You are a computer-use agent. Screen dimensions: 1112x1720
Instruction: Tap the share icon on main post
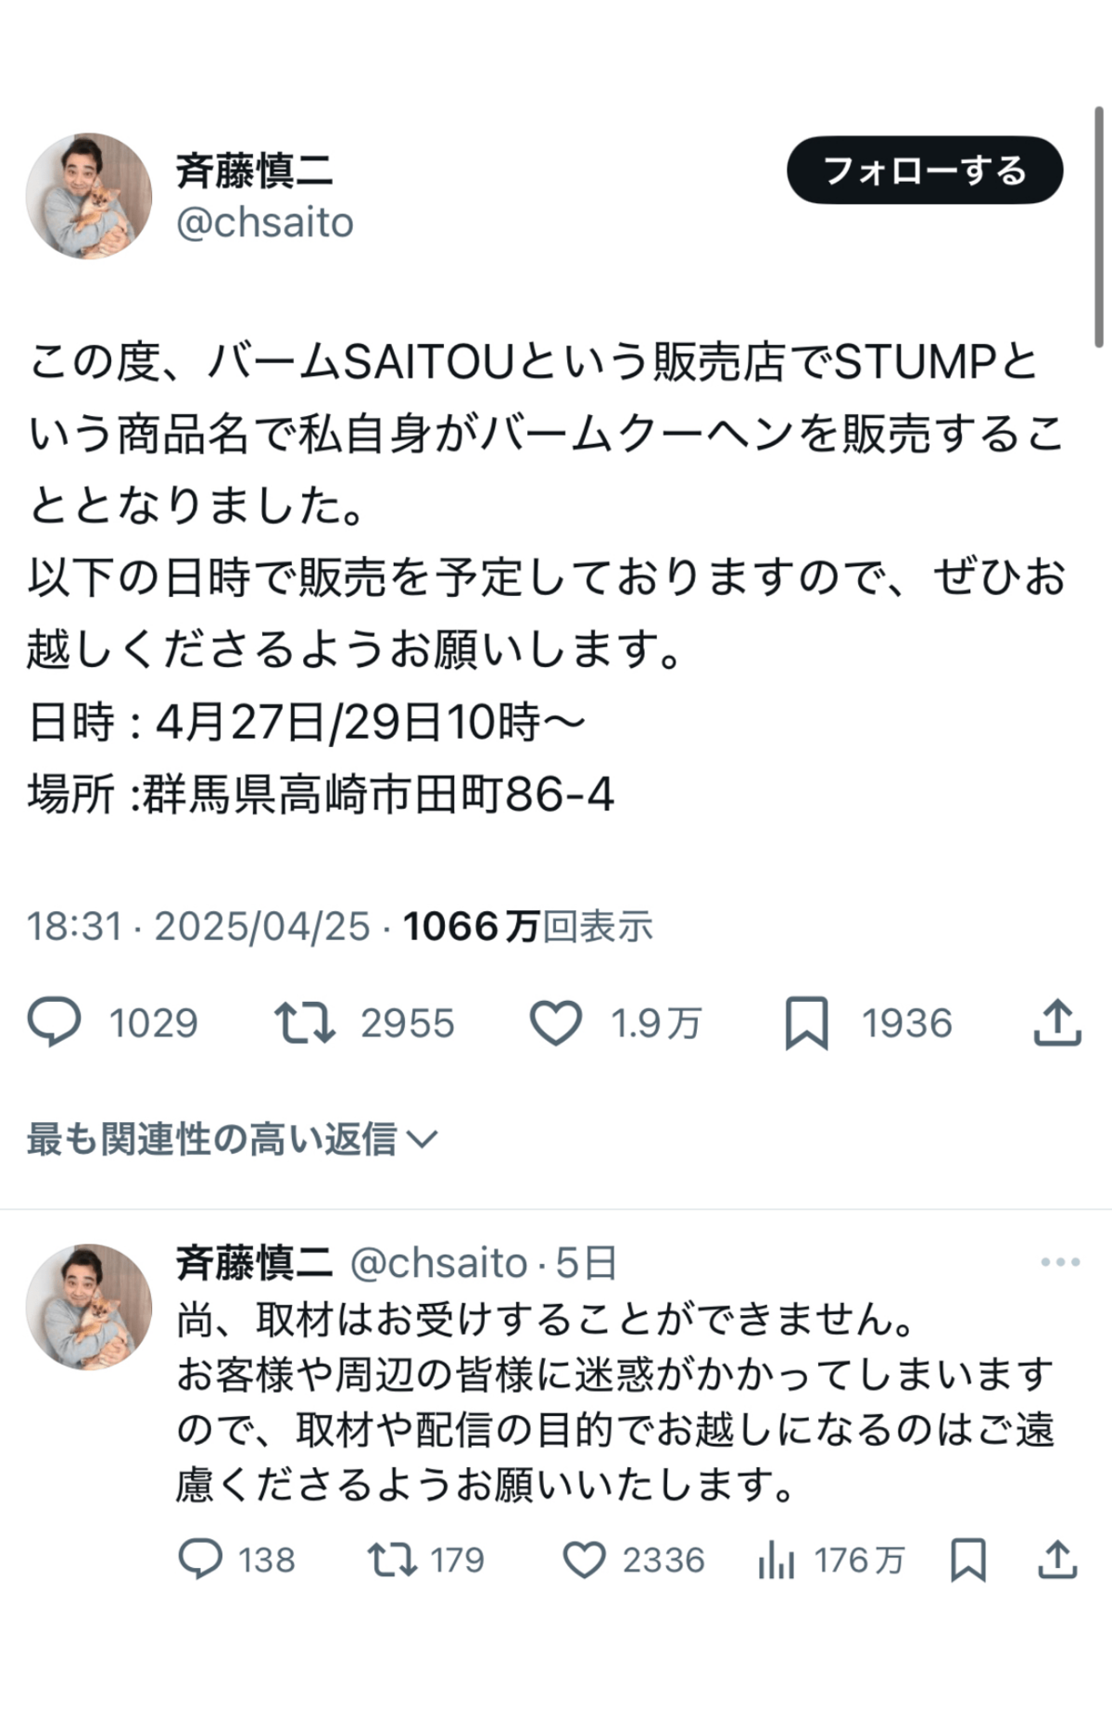click(x=1057, y=1022)
